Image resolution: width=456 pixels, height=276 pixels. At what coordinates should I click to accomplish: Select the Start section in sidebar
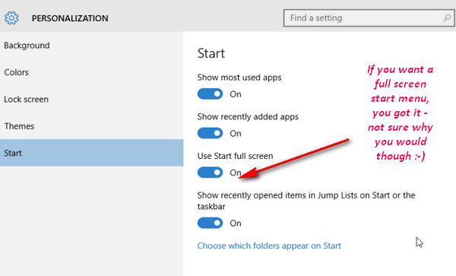pyautogui.click(x=92, y=153)
